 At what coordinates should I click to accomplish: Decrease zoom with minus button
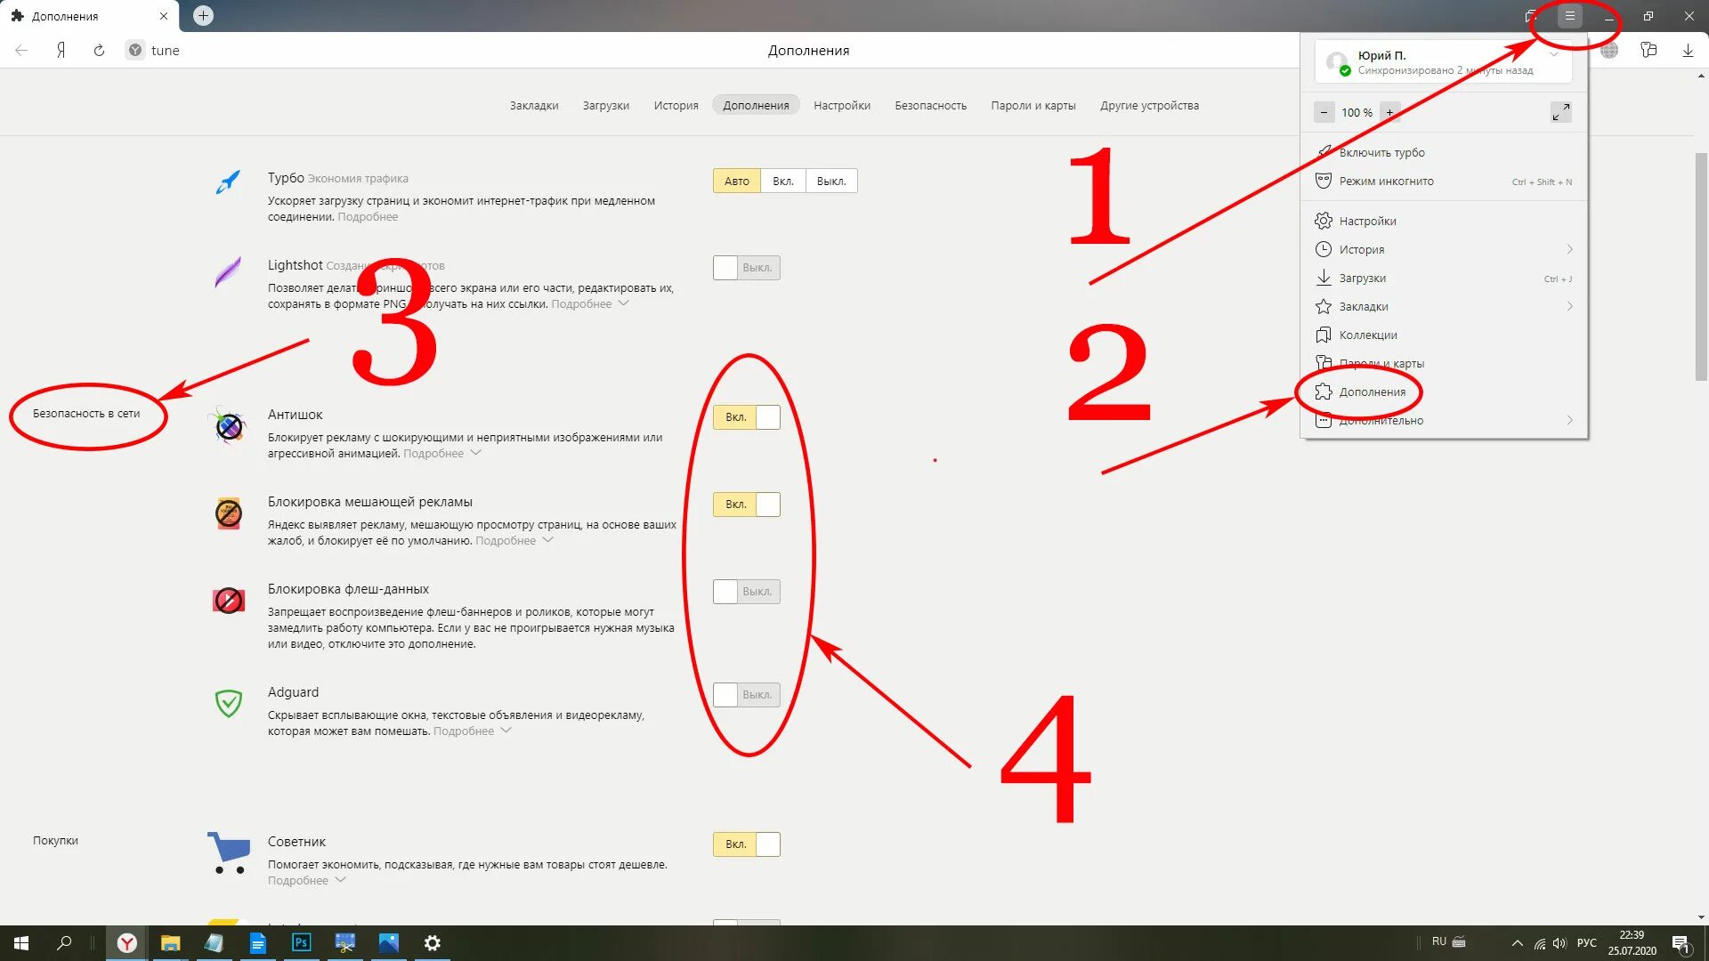coord(1324,112)
